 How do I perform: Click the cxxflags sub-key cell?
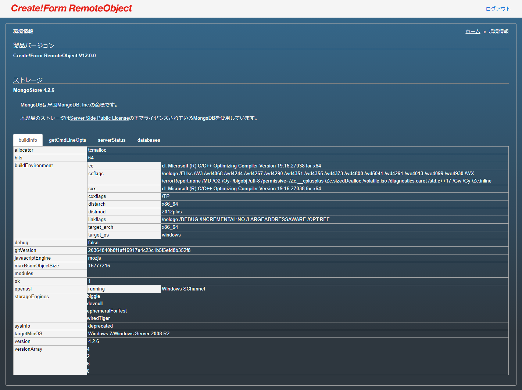(x=124, y=196)
